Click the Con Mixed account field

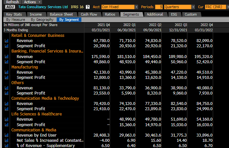point(118,7)
